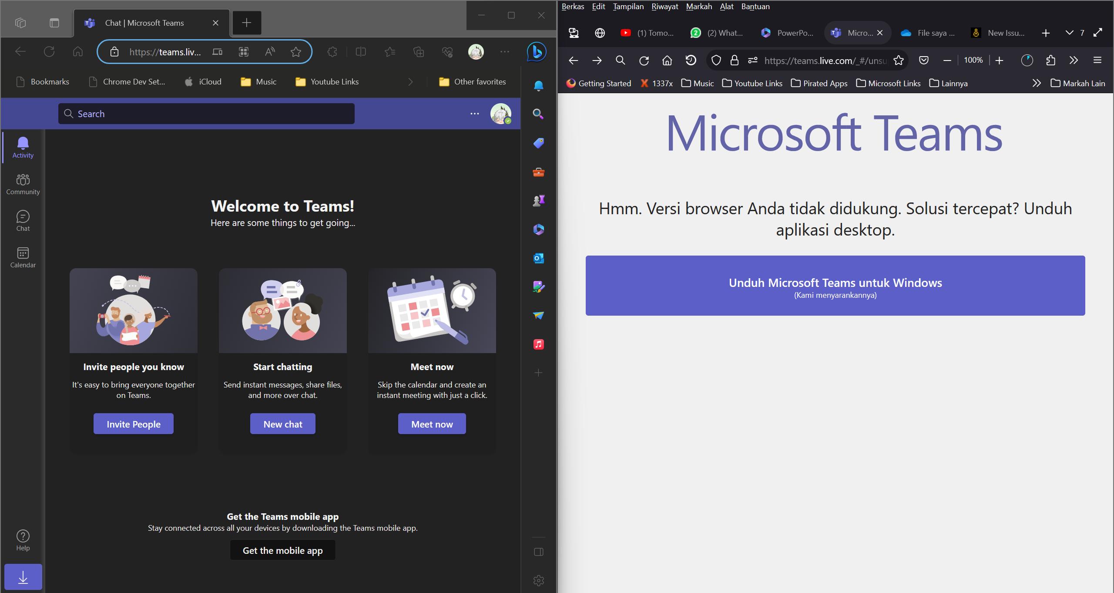Refresh page in Edge

49,52
